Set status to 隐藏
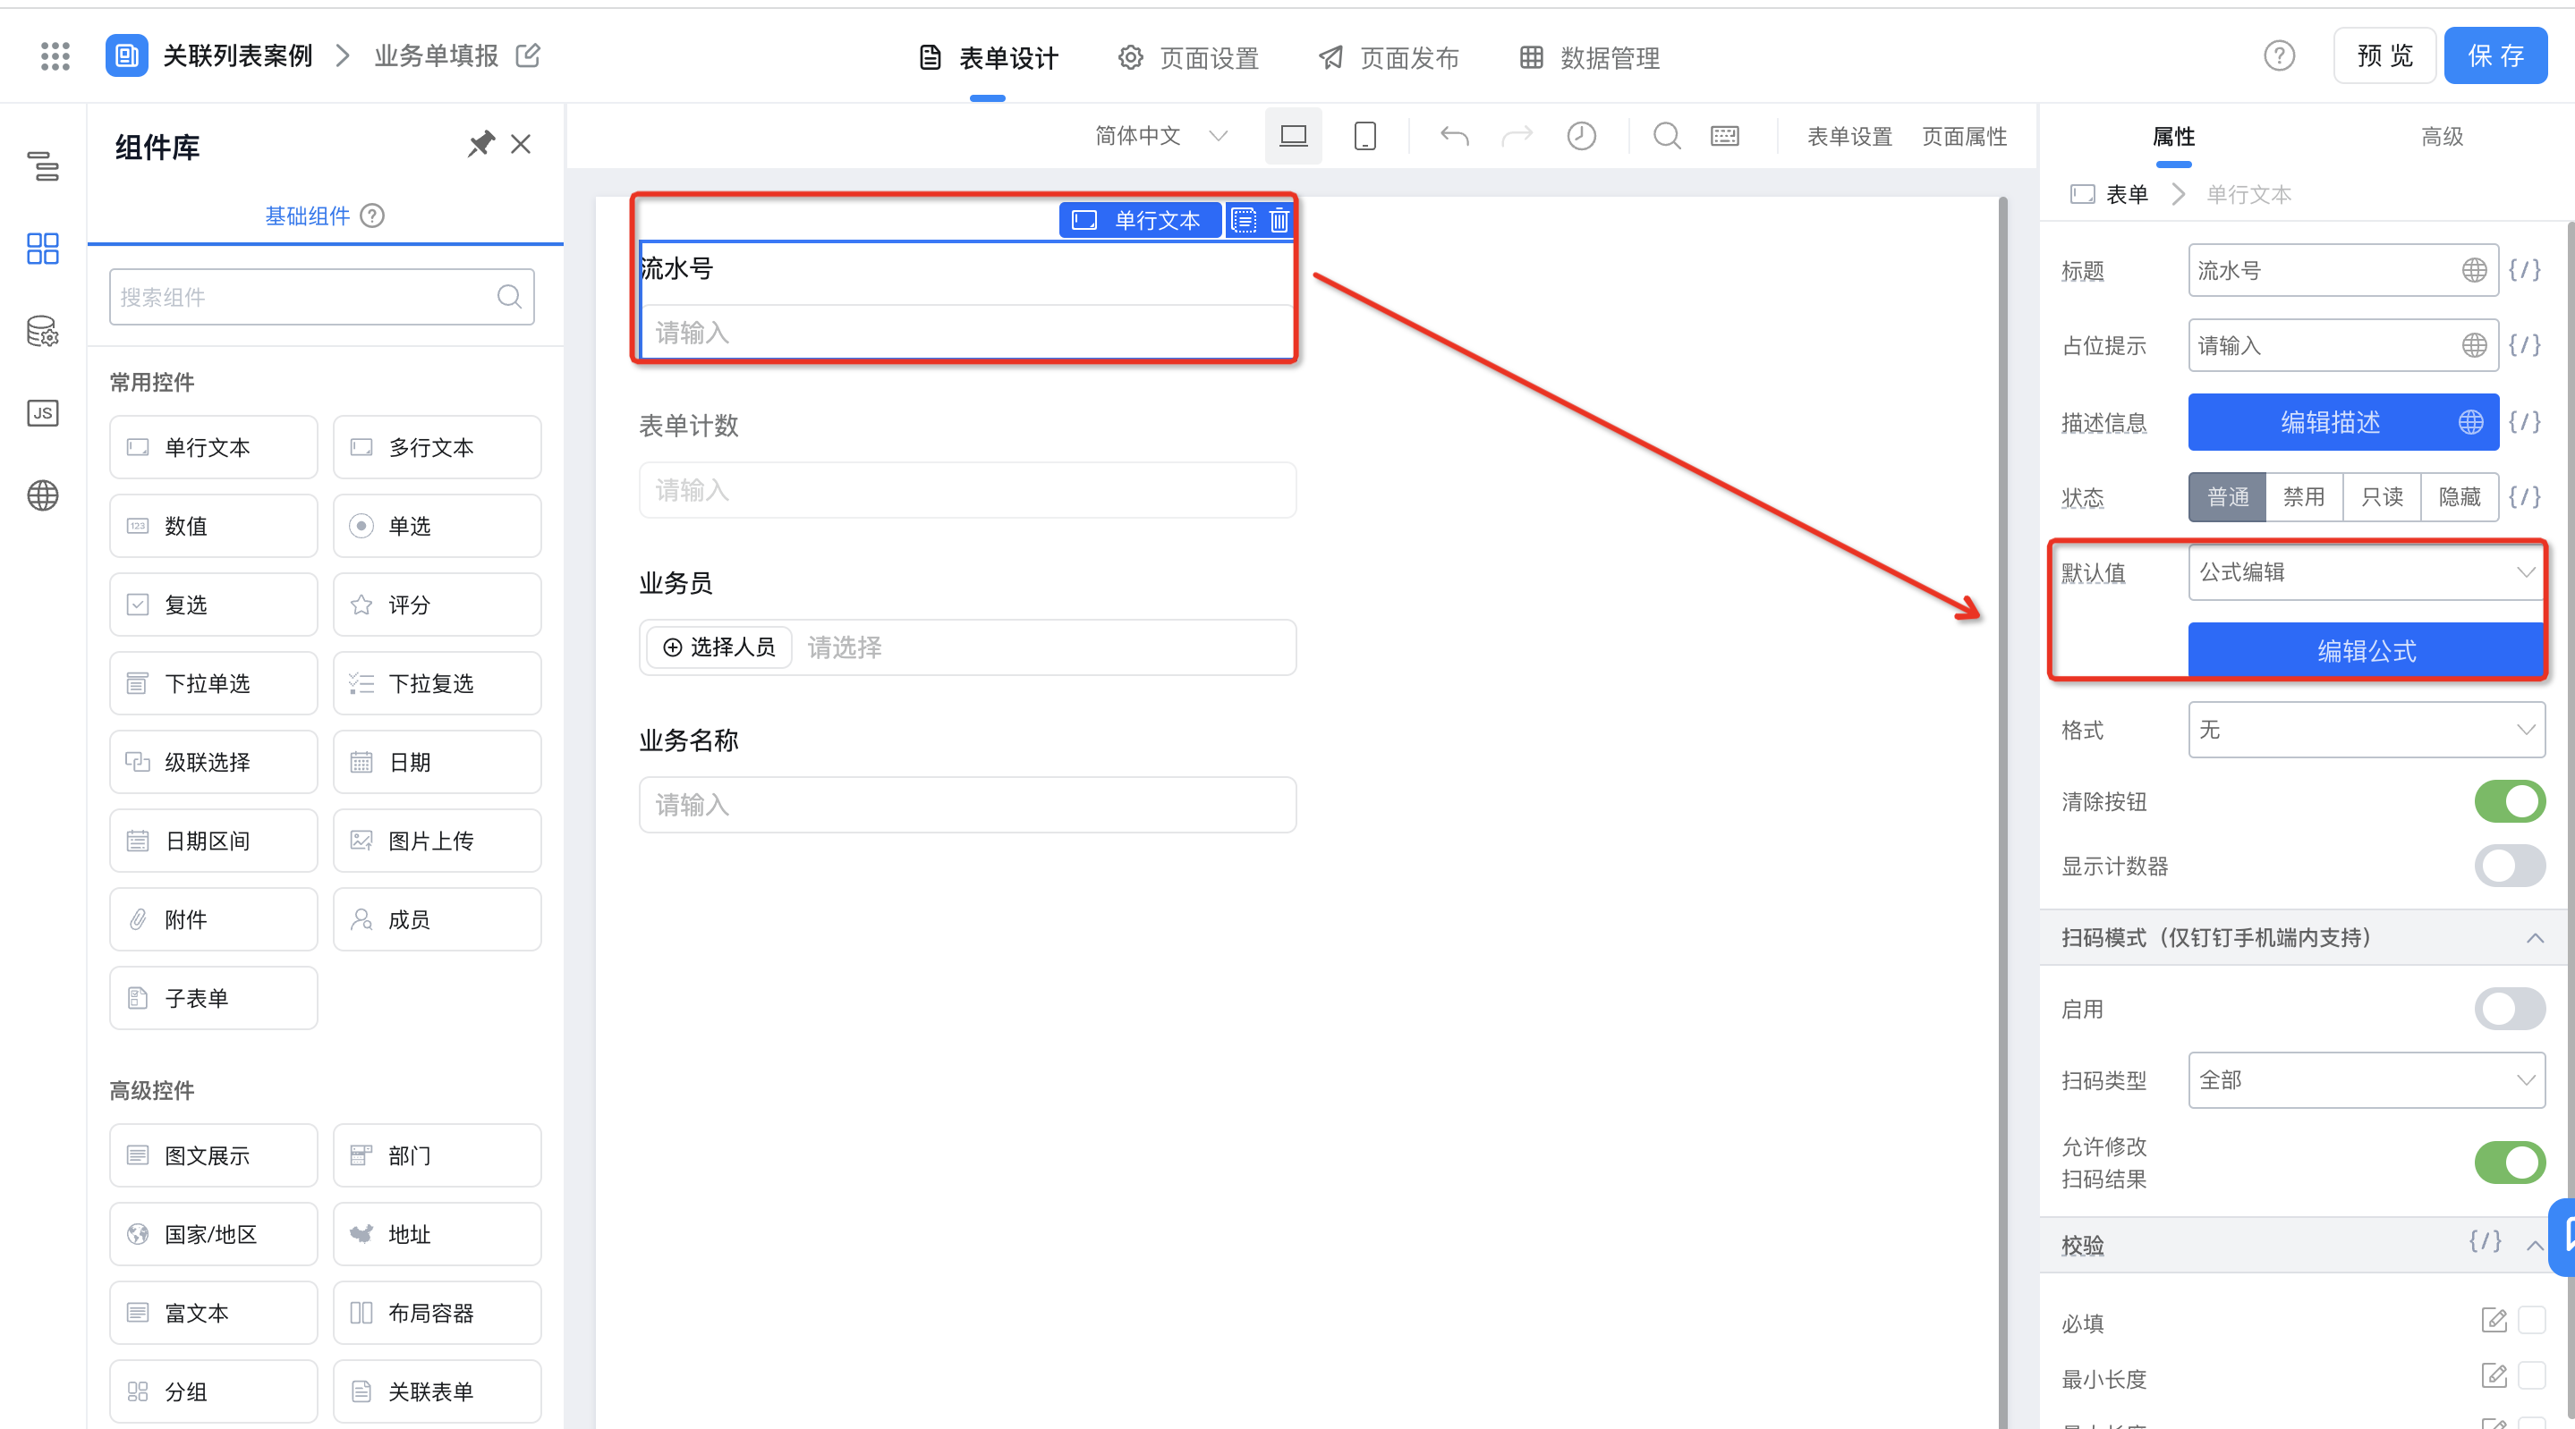Screen dimensions: 2575x1429 pyautogui.click(x=2460, y=496)
